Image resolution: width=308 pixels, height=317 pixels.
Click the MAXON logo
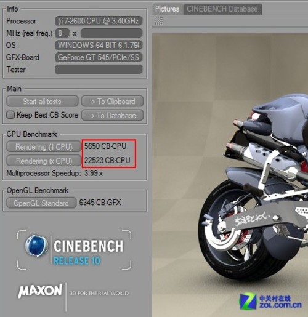click(x=40, y=291)
